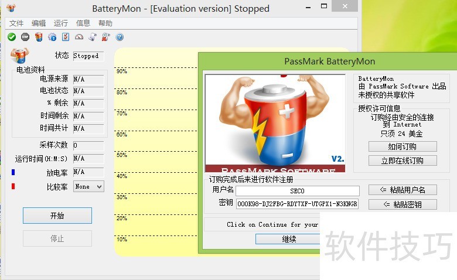This screenshot has height=280, width=457.
Task: Click the 采样次数 field showing 0
Action: pos(88,145)
